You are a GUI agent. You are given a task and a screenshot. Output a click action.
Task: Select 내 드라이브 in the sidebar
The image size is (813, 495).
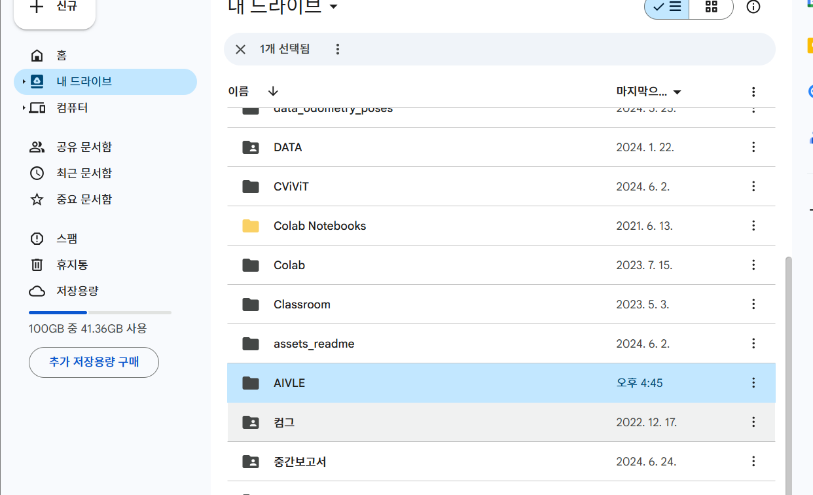[105, 82]
